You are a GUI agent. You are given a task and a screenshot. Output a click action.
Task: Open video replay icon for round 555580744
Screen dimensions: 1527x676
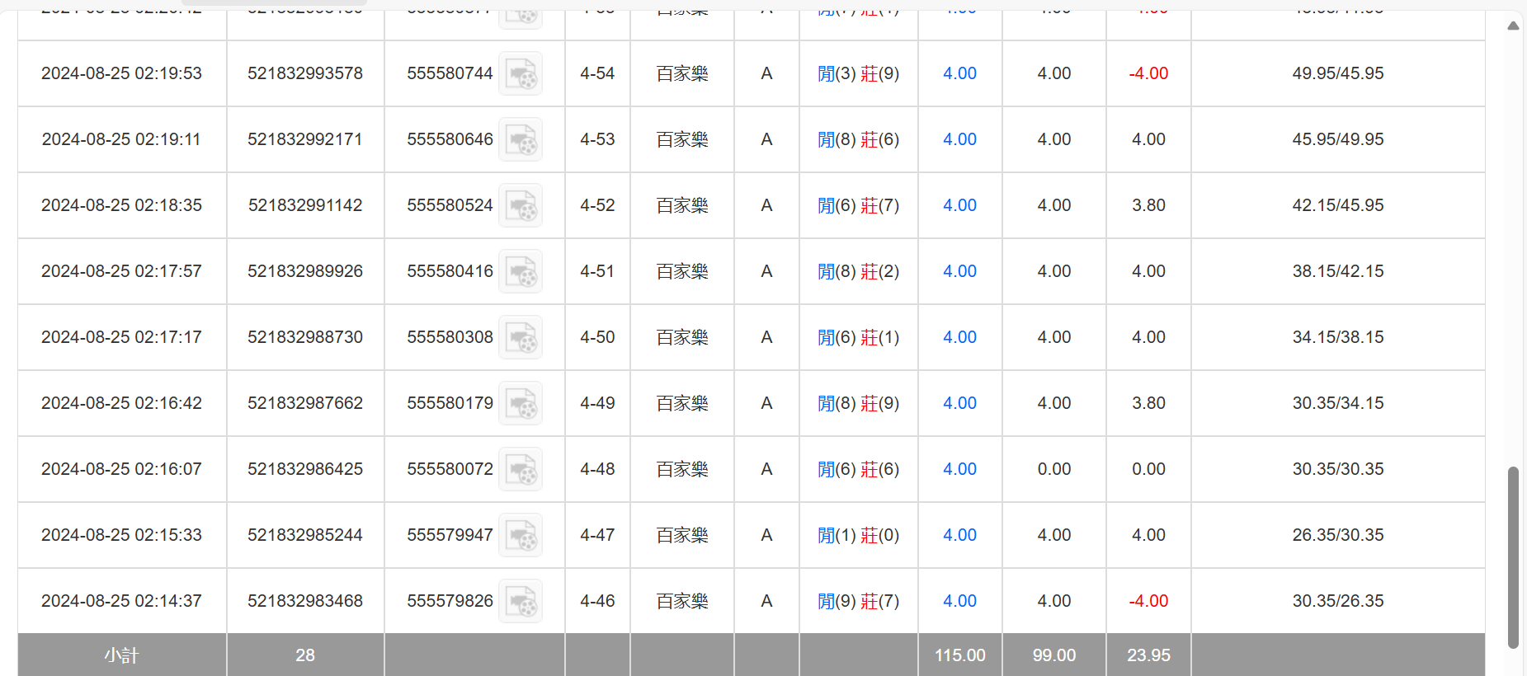[x=521, y=74]
